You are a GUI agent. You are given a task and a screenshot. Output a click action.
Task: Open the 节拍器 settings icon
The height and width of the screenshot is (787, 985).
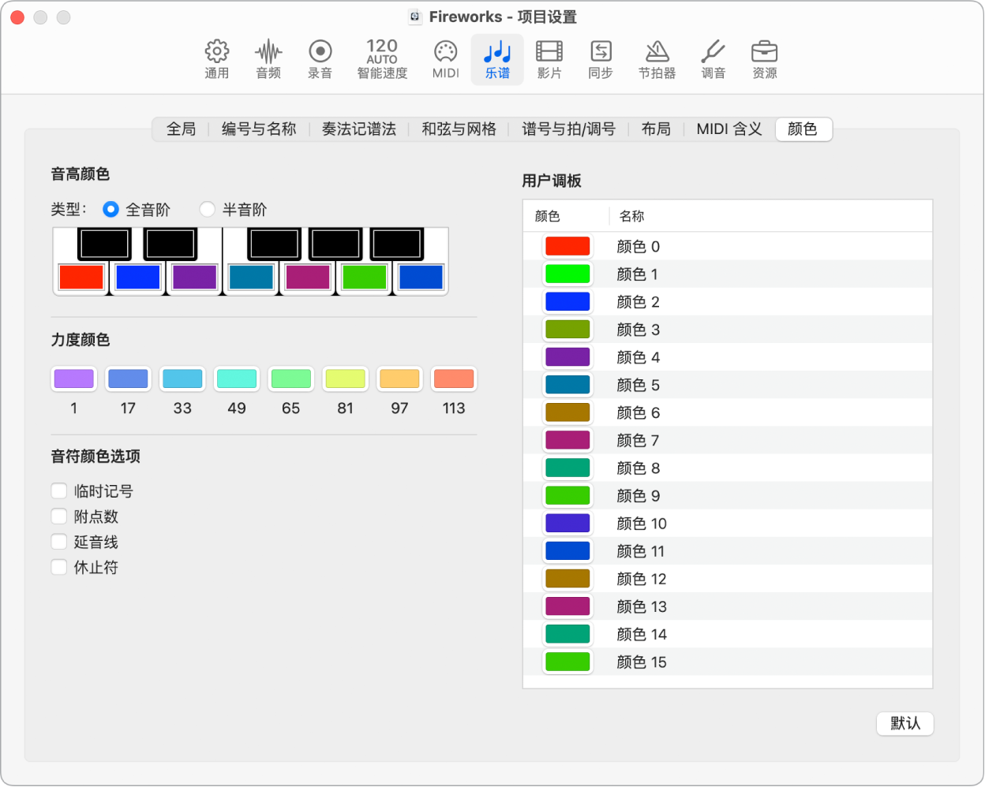pyautogui.click(x=657, y=59)
